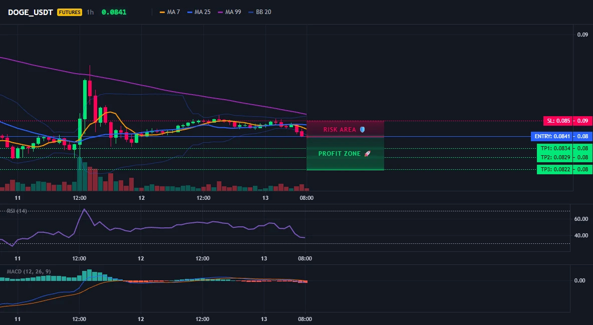593x325 pixels.
Task: Click the RSI 60.00 axis value
Action: tap(581, 219)
